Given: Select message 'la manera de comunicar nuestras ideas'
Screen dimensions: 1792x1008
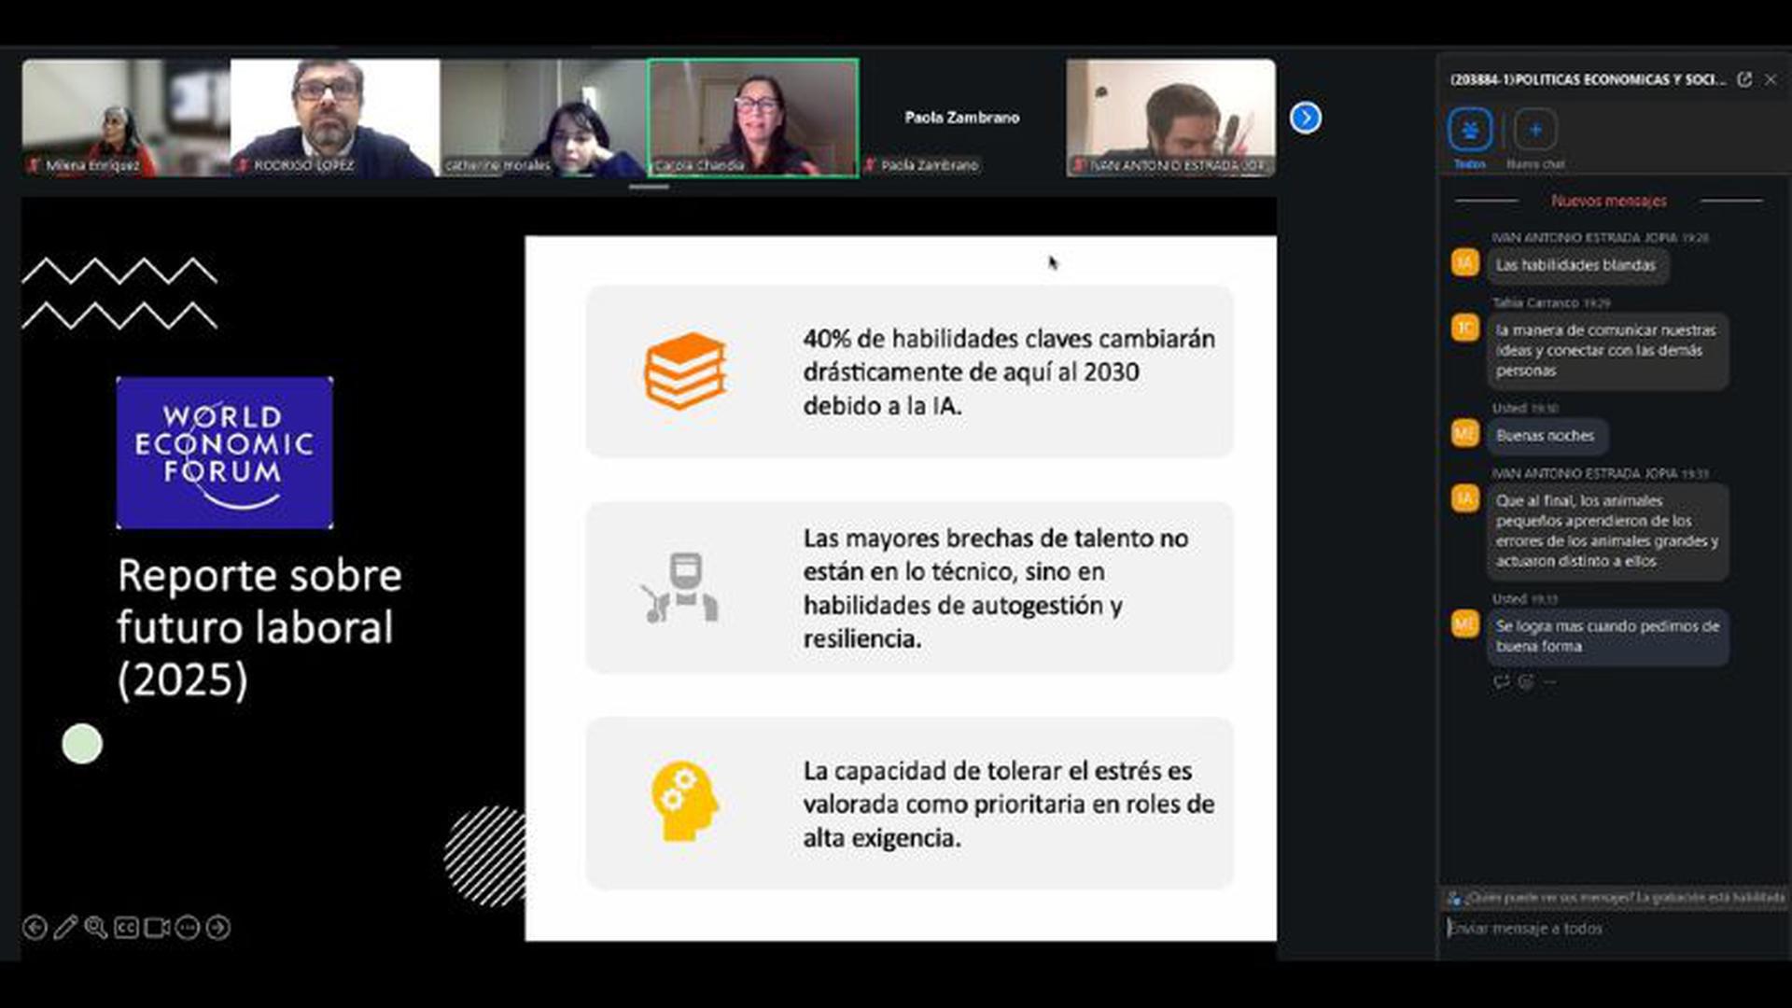Looking at the screenshot, I should click(x=1607, y=351).
